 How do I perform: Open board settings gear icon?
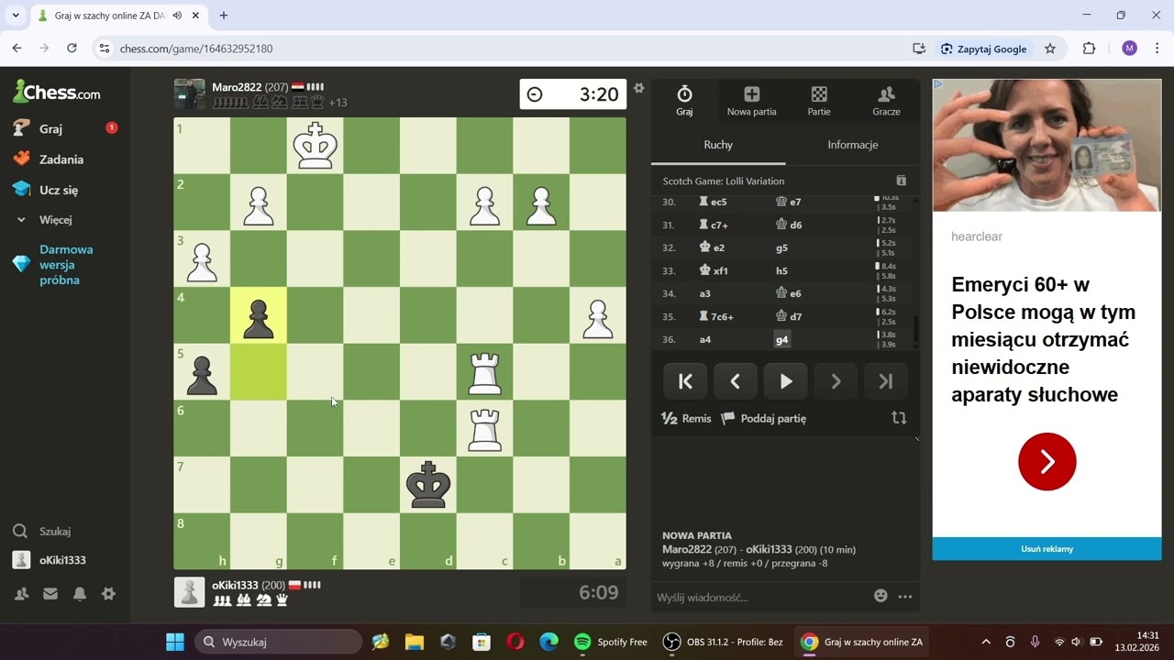point(639,88)
